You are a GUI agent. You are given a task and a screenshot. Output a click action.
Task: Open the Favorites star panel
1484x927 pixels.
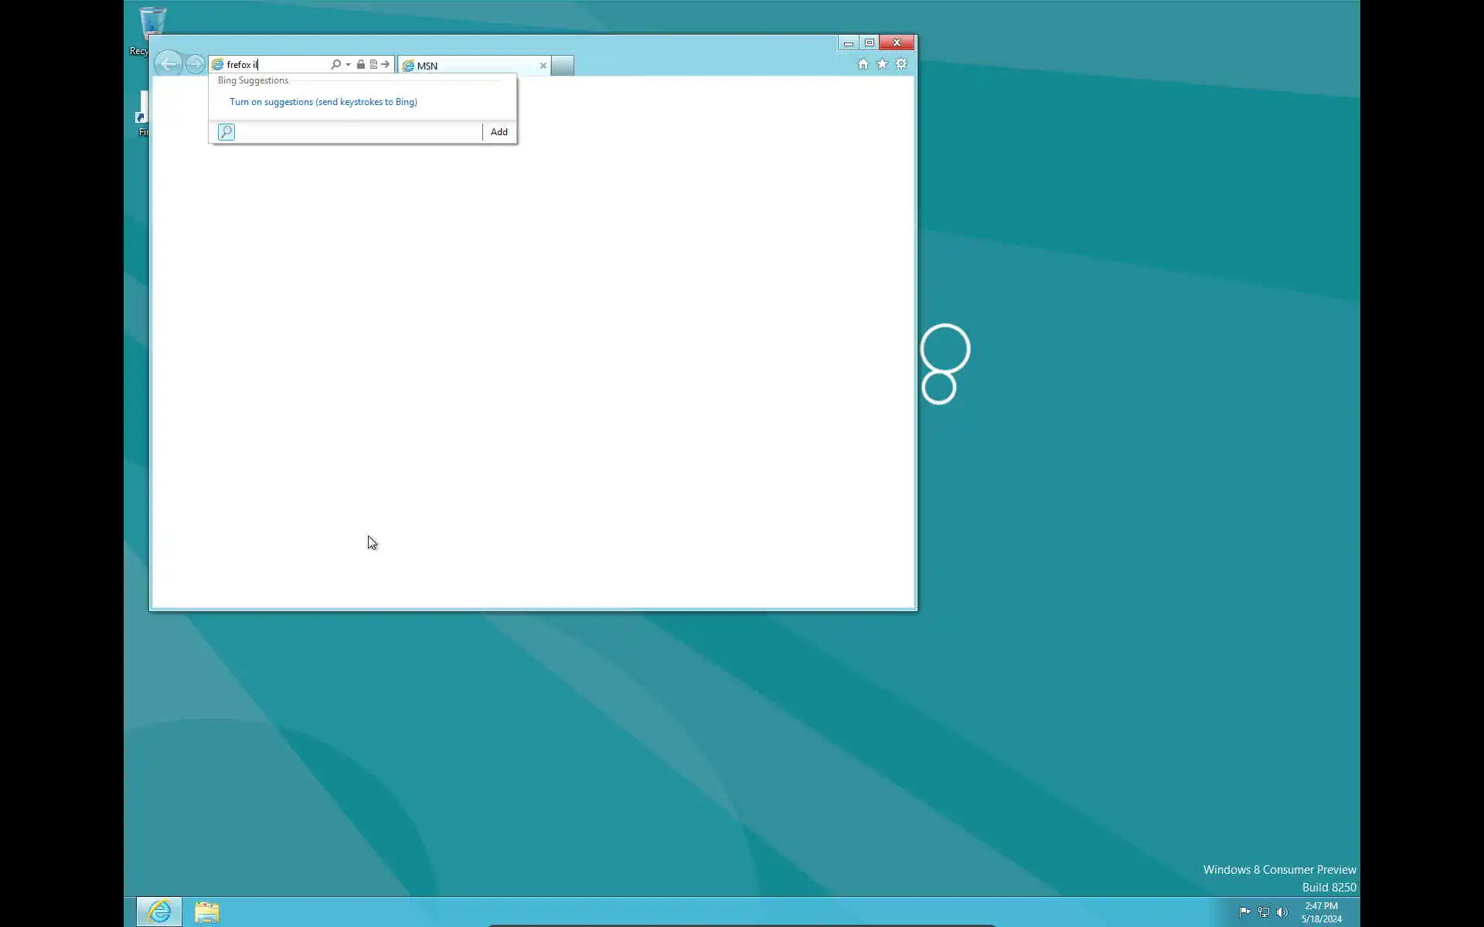tap(882, 64)
